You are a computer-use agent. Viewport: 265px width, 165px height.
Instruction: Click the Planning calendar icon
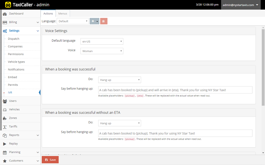click(5, 152)
